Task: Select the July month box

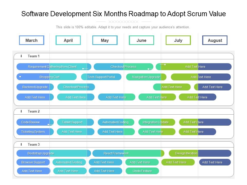Action: point(178,40)
